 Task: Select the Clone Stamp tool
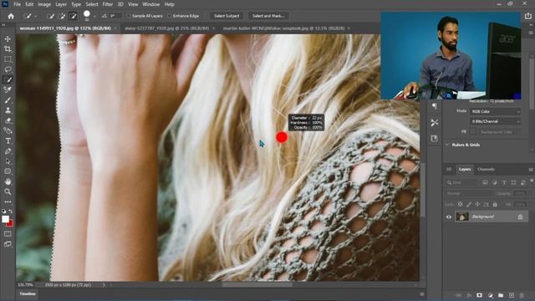click(x=8, y=110)
